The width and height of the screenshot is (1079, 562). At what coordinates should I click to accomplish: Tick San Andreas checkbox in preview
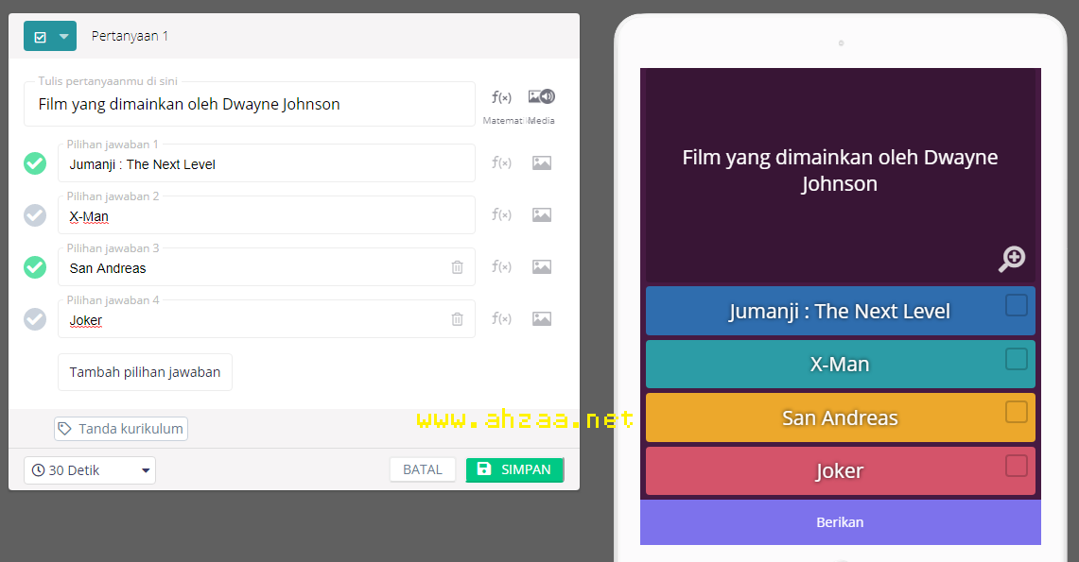[x=1017, y=412]
